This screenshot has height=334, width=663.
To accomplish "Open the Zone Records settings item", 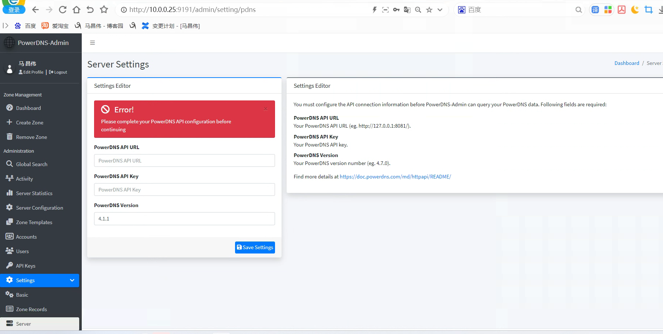I will coord(40,309).
